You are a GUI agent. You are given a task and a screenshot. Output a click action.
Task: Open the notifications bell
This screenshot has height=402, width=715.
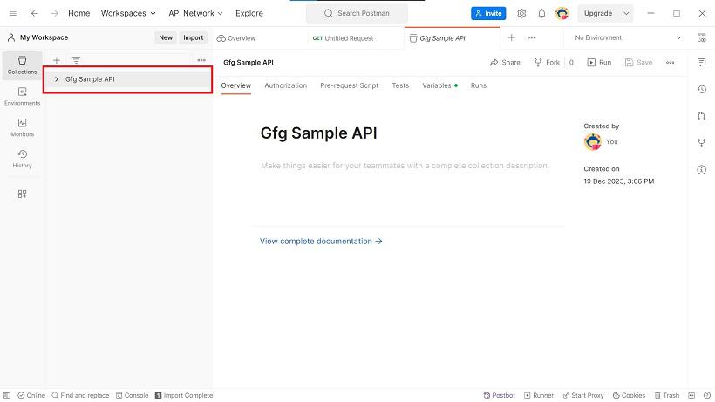click(541, 13)
